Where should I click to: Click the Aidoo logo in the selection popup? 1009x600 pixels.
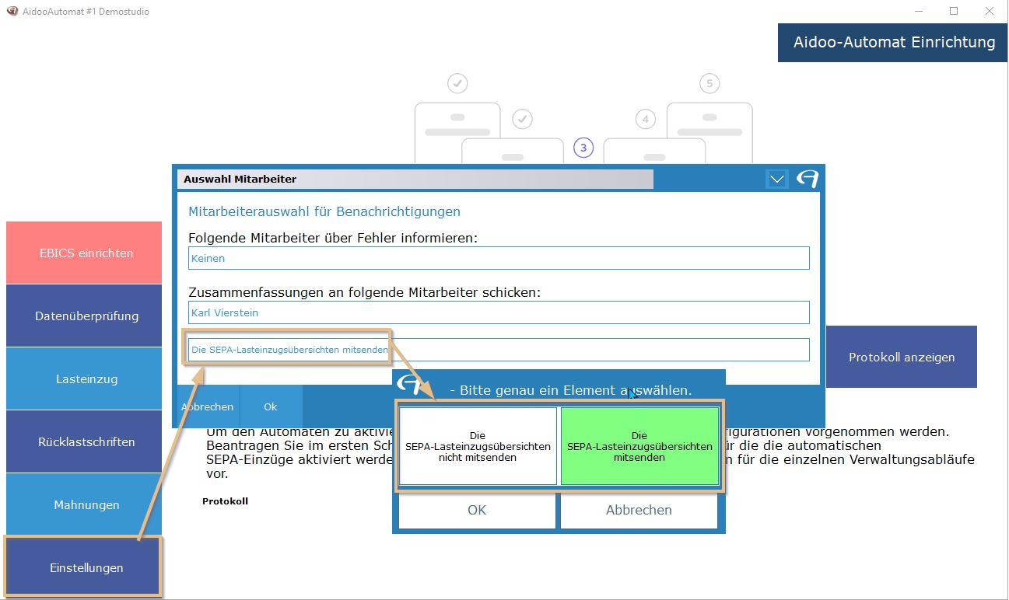(408, 385)
